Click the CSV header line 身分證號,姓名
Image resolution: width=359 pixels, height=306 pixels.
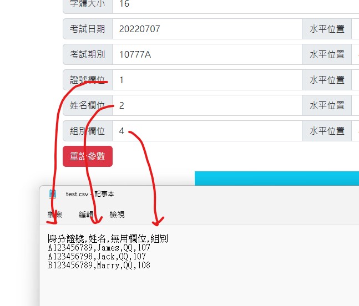click(x=108, y=239)
